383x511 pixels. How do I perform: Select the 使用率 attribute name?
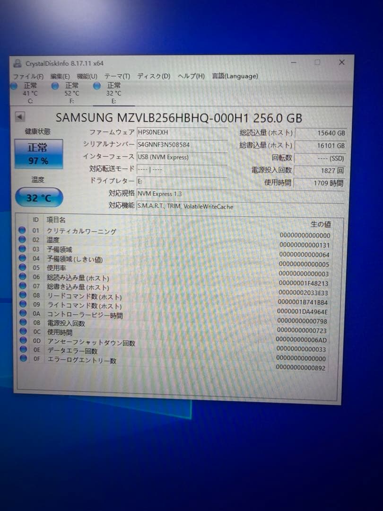point(56,268)
